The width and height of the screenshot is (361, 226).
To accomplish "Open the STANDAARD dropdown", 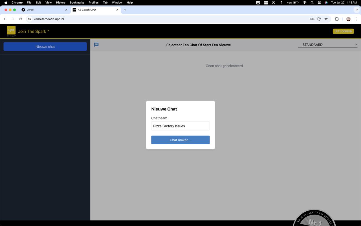I will [x=328, y=45].
